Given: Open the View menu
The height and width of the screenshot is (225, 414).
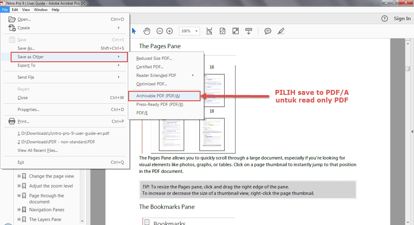Looking at the screenshot, I should [x=26, y=10].
